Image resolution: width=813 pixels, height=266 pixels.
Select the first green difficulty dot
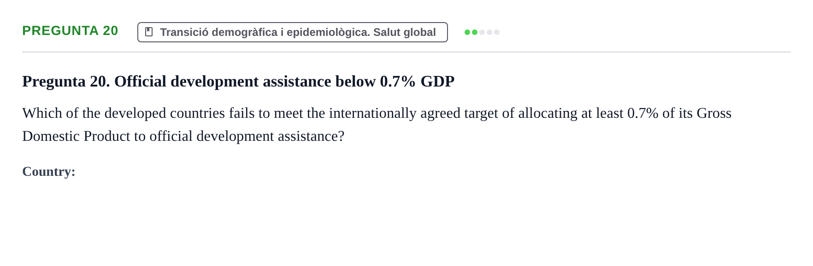point(467,32)
